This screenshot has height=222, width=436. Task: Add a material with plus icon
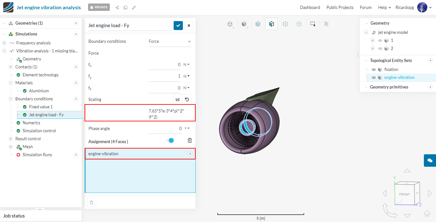point(76,83)
